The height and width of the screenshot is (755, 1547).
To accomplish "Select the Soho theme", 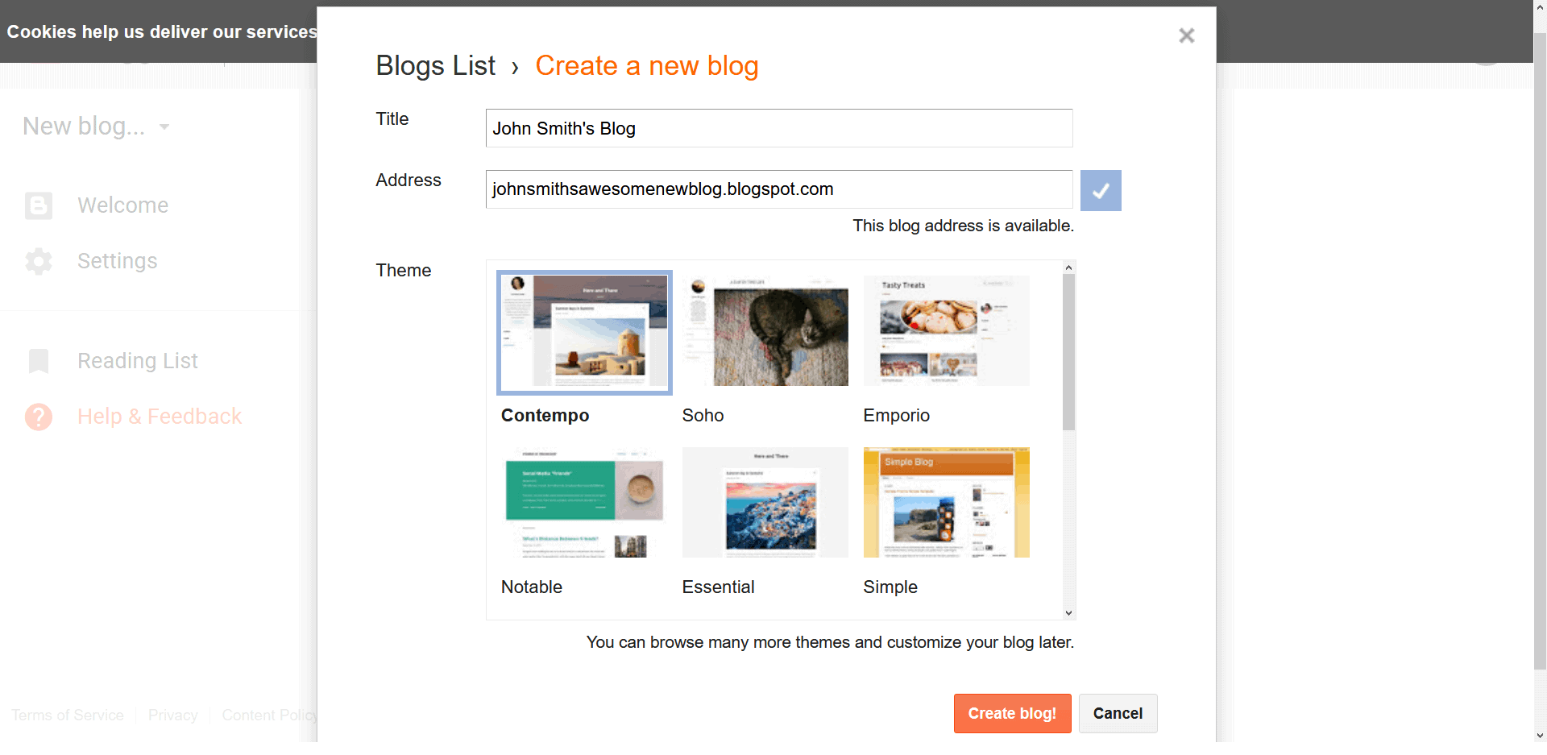I will [x=765, y=330].
